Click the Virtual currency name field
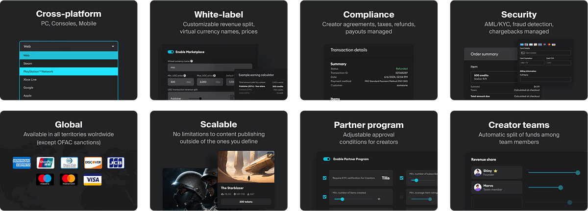Viewport: 588px width, 211px height. (210, 68)
